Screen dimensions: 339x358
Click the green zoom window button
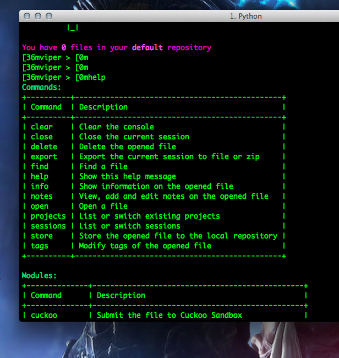pyautogui.click(x=49, y=16)
